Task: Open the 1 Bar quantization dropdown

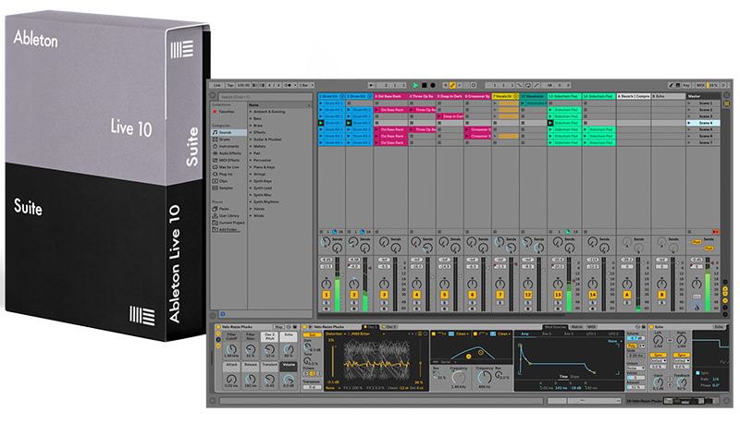Action: coord(307,85)
